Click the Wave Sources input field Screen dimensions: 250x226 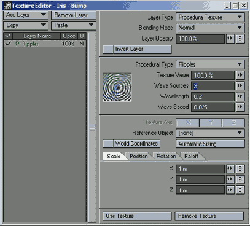[213, 86]
